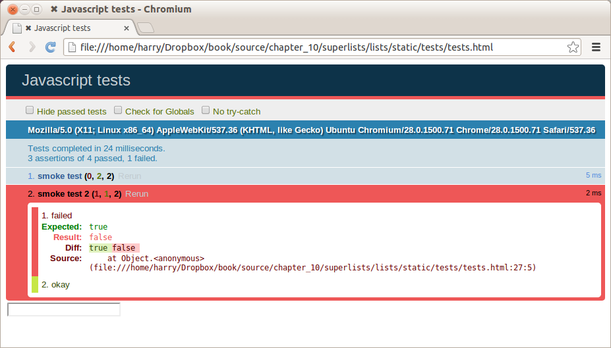Click the Check for Globals label

(160, 112)
